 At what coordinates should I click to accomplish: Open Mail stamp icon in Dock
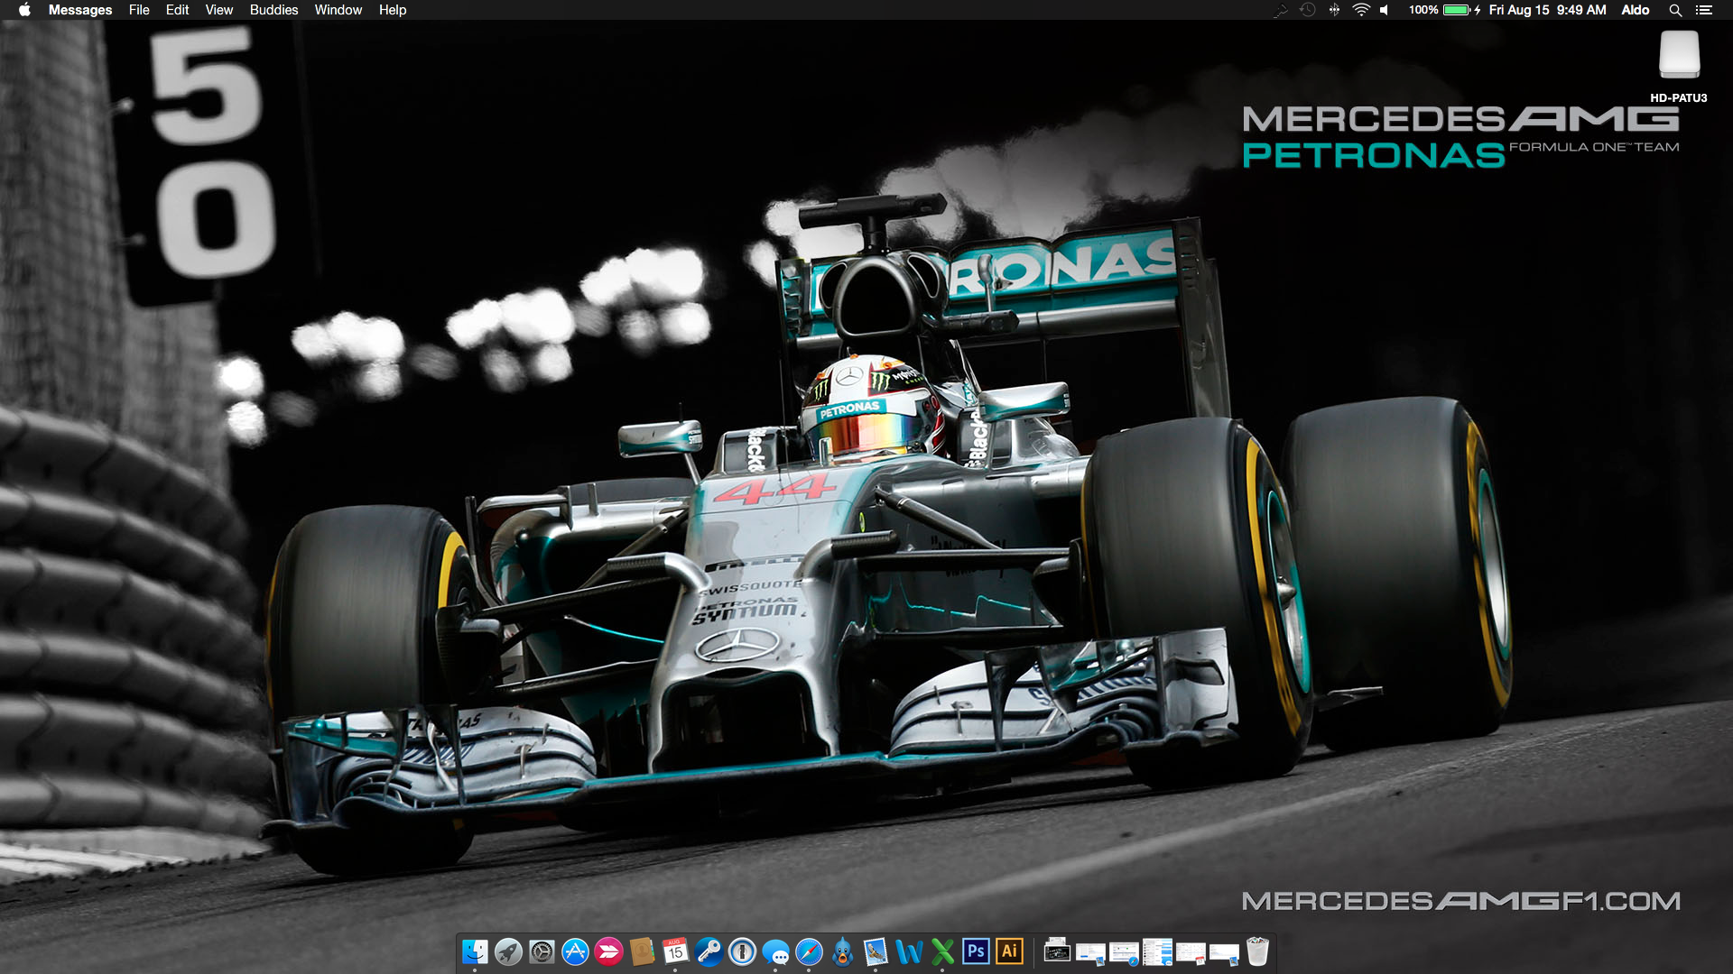876,951
